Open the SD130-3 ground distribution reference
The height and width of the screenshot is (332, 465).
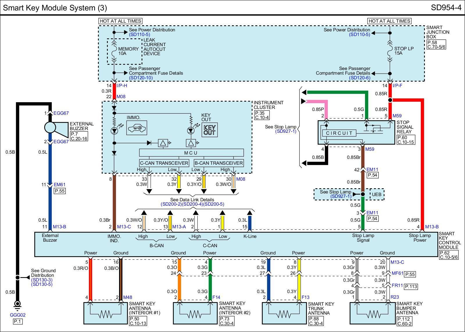(42, 280)
